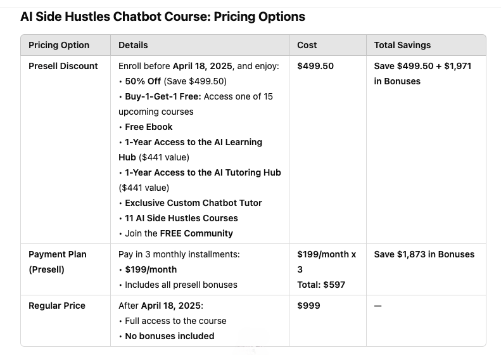
Task: Select the 'Presell Discount' row label
Action: click(x=63, y=66)
